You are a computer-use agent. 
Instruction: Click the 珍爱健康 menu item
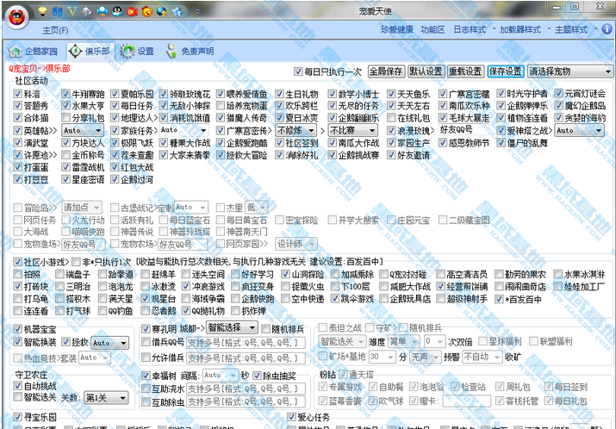click(397, 29)
